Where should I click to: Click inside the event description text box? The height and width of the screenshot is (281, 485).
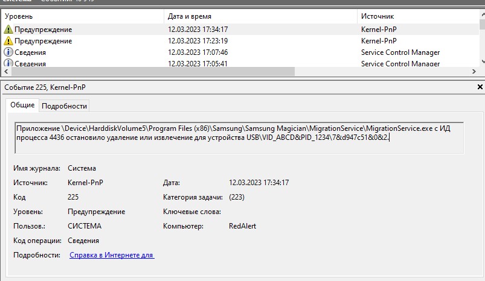pos(239,137)
